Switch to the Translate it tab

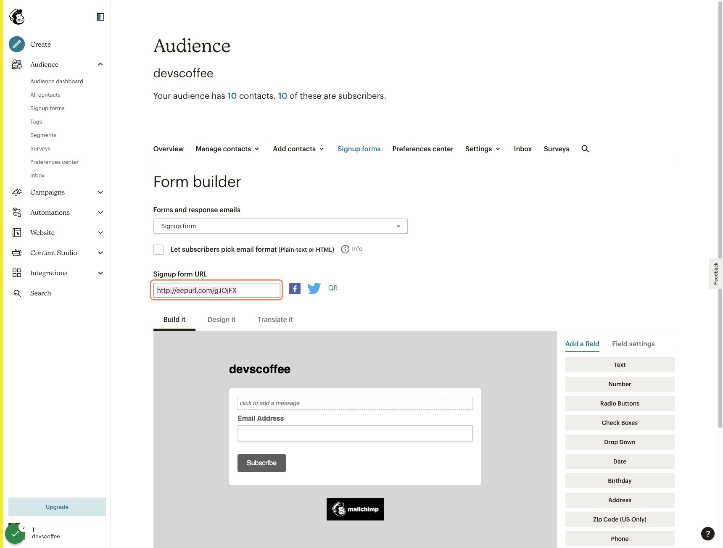275,319
